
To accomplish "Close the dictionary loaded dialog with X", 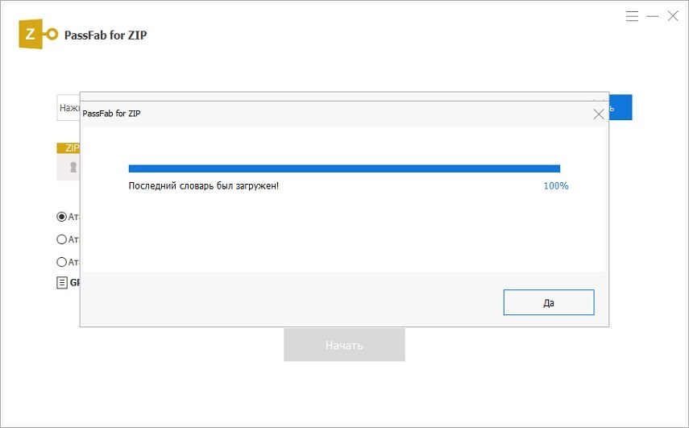I will pyautogui.click(x=598, y=114).
